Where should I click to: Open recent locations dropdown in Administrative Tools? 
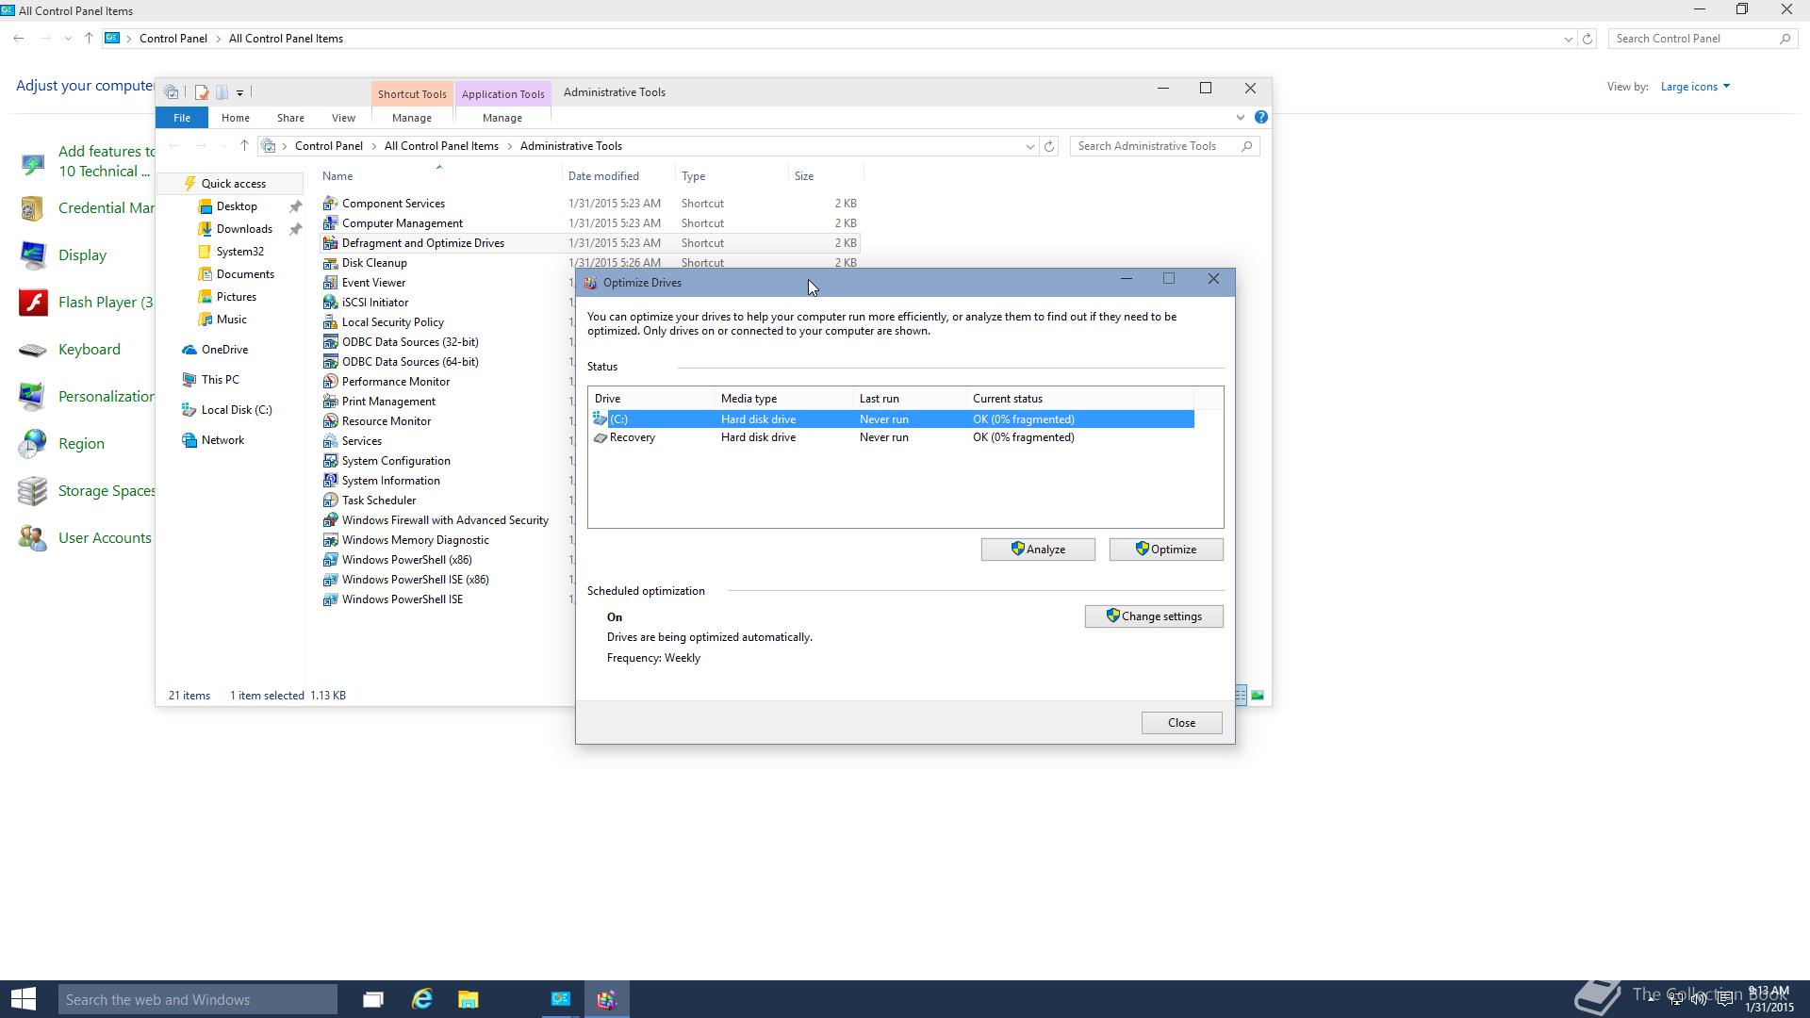coord(222,146)
